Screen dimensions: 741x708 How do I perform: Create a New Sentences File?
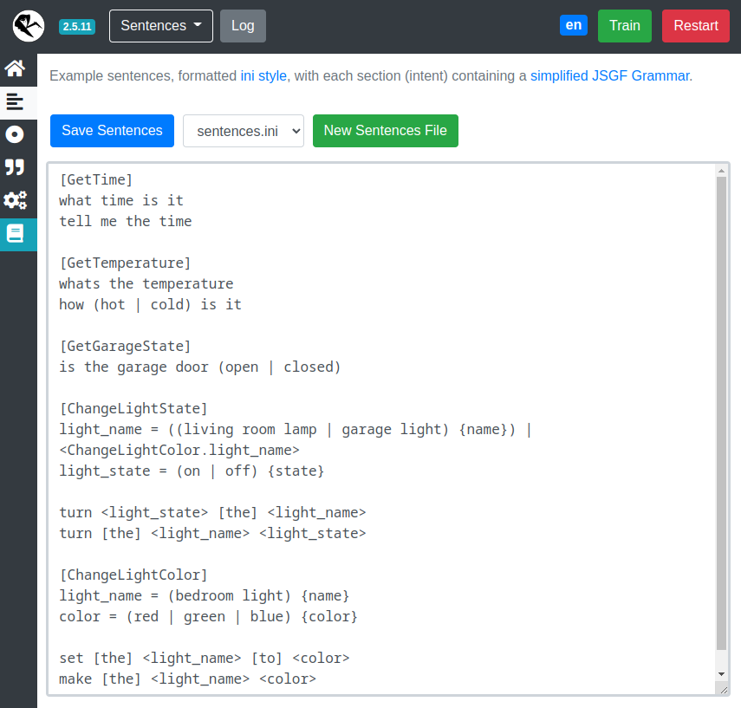385,131
